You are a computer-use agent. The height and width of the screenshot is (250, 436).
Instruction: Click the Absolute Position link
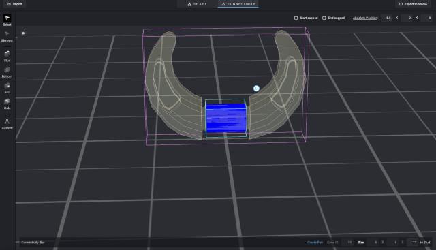click(x=365, y=18)
